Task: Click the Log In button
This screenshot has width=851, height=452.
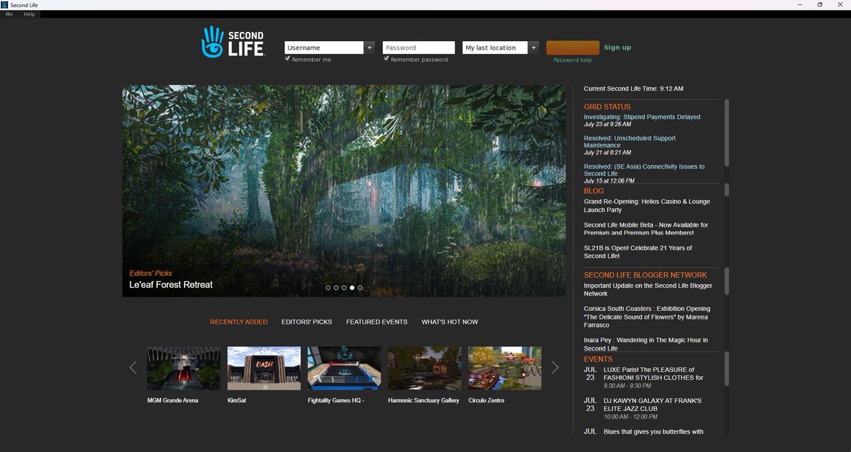Action: point(572,47)
